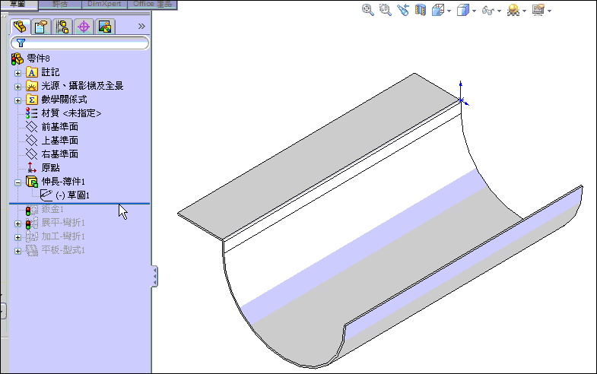Open the Apply Scene dropdown arrow
The width and height of the screenshot is (597, 374).
point(524,11)
